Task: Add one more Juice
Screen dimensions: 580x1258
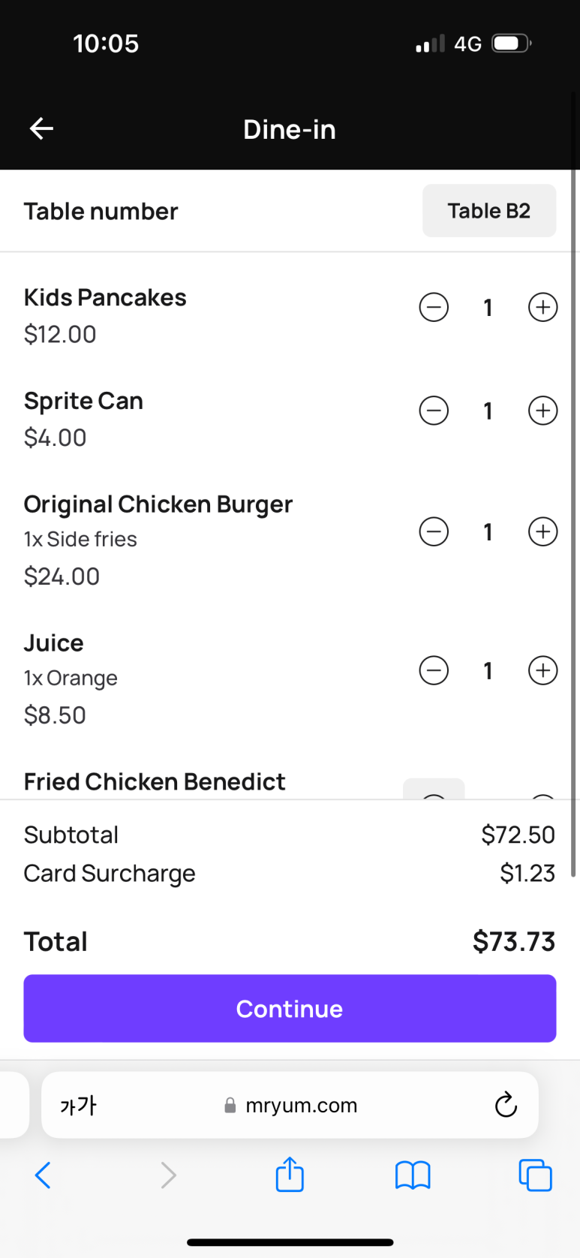Action: (542, 670)
